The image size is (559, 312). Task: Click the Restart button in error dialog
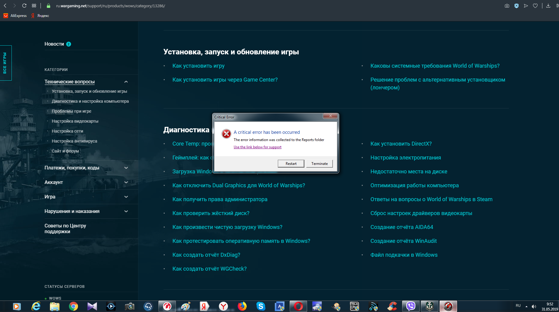click(x=291, y=163)
